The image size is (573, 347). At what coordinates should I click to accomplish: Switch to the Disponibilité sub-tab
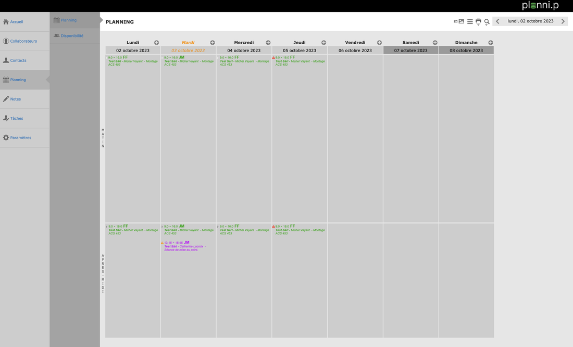(72, 36)
